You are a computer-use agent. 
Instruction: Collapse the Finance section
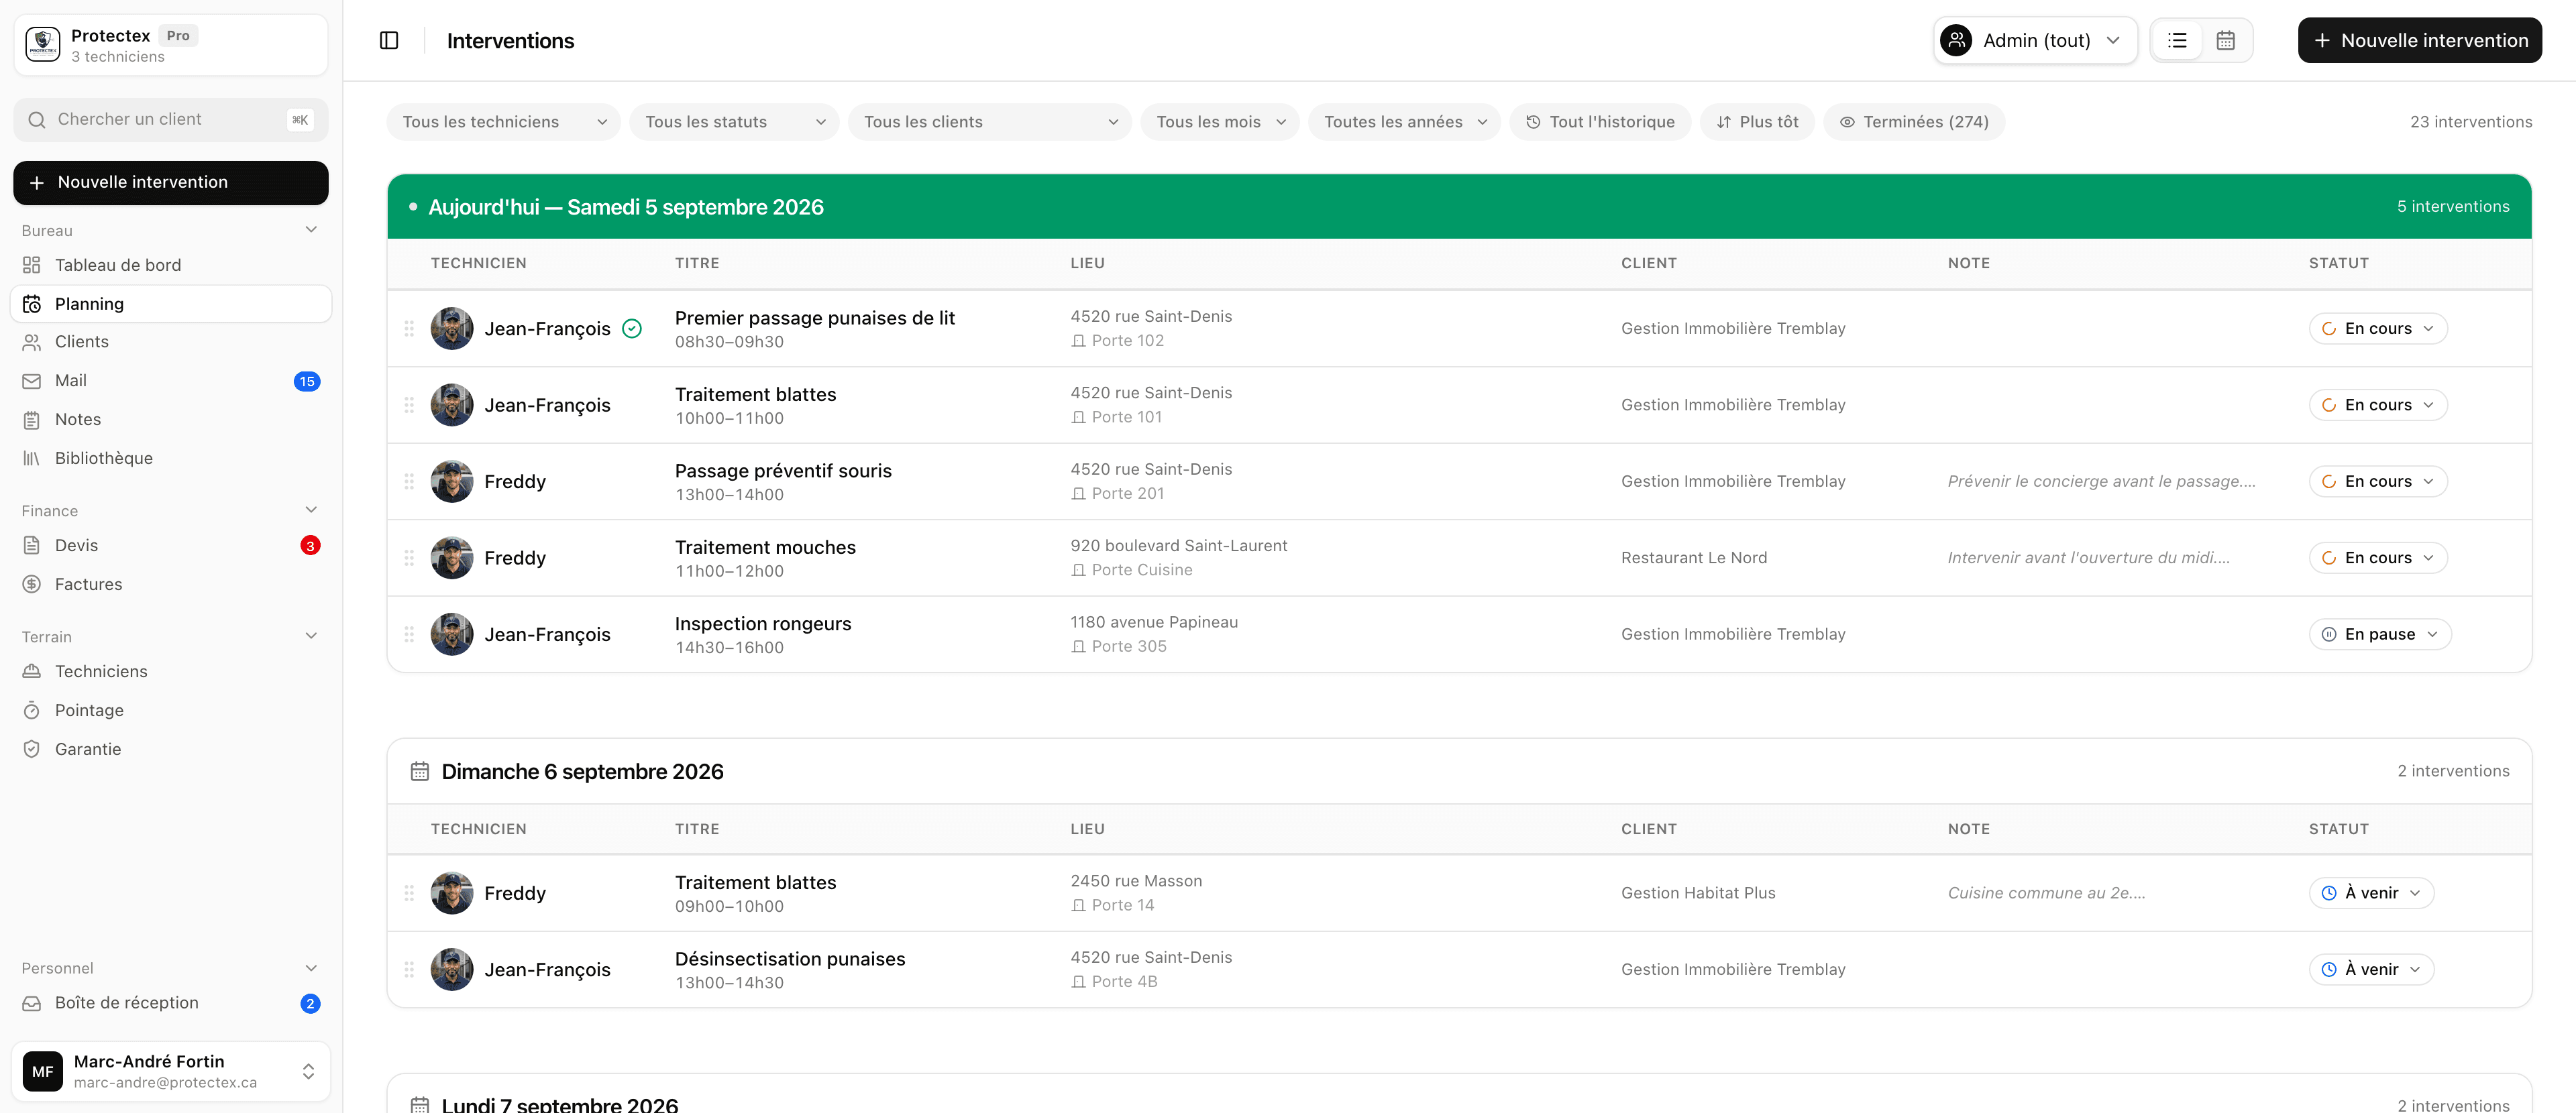(x=311, y=510)
